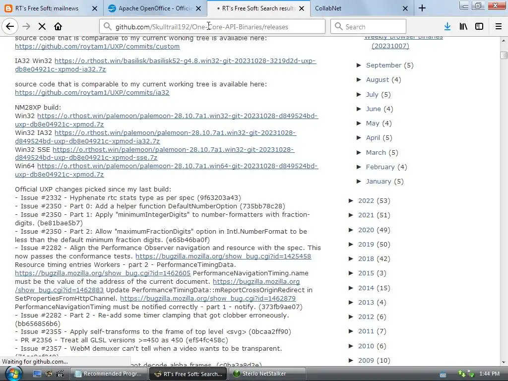Click the scrollbar up arrow
This screenshot has height=381, width=508.
tap(504, 41)
